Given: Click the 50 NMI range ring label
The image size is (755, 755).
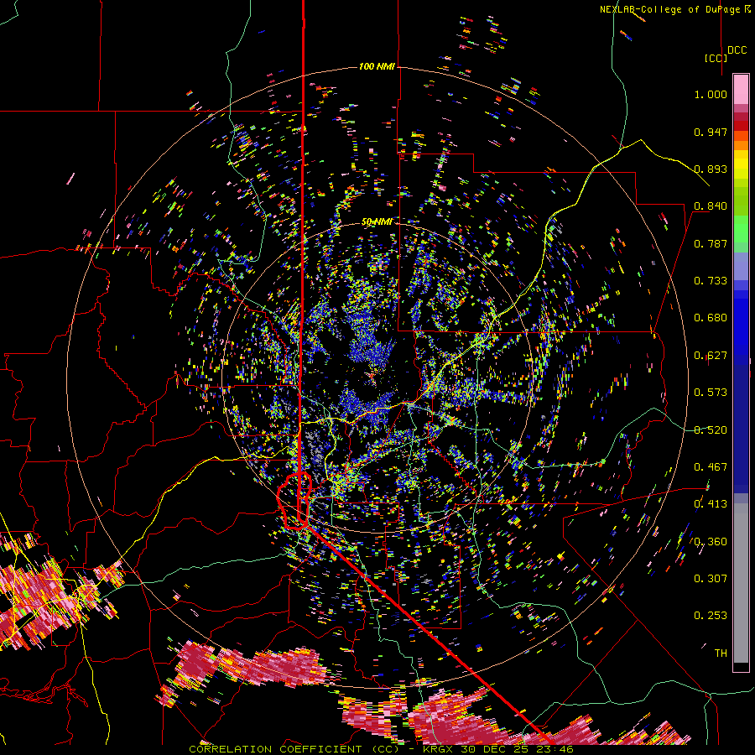Looking at the screenshot, I should coord(377,222).
